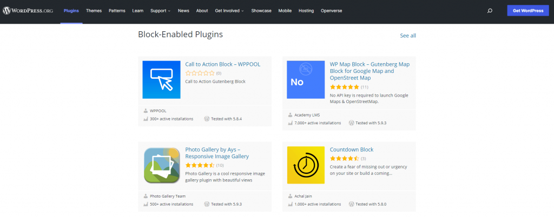Open Call to Action Block – WPPOOL title link

click(x=223, y=64)
